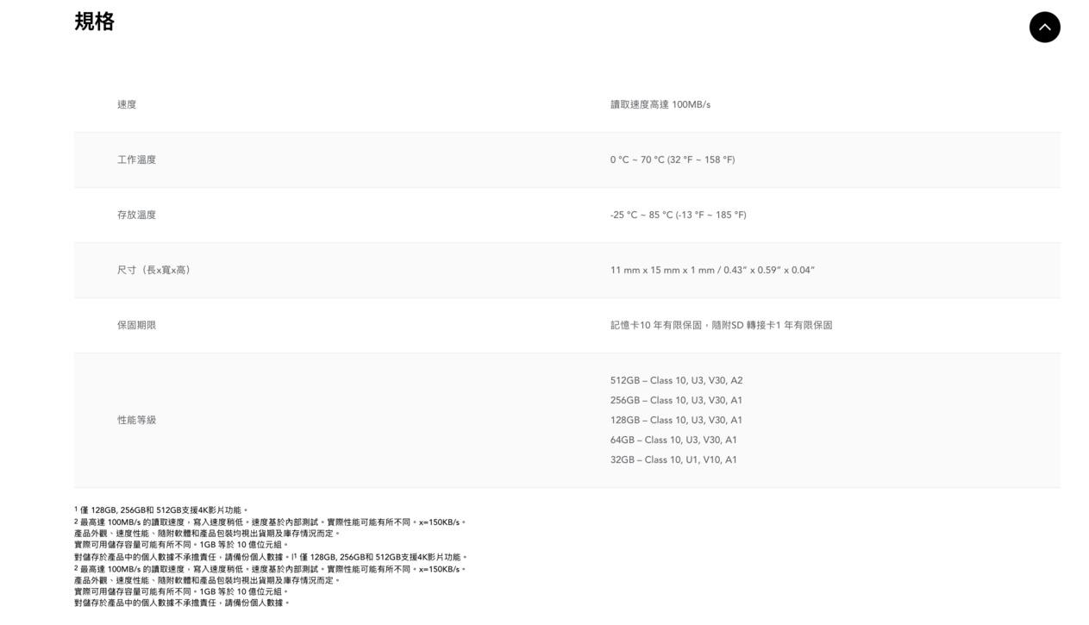The image size is (1089, 625).
Task: Select the 保固期限 row label
Action: coord(136,325)
